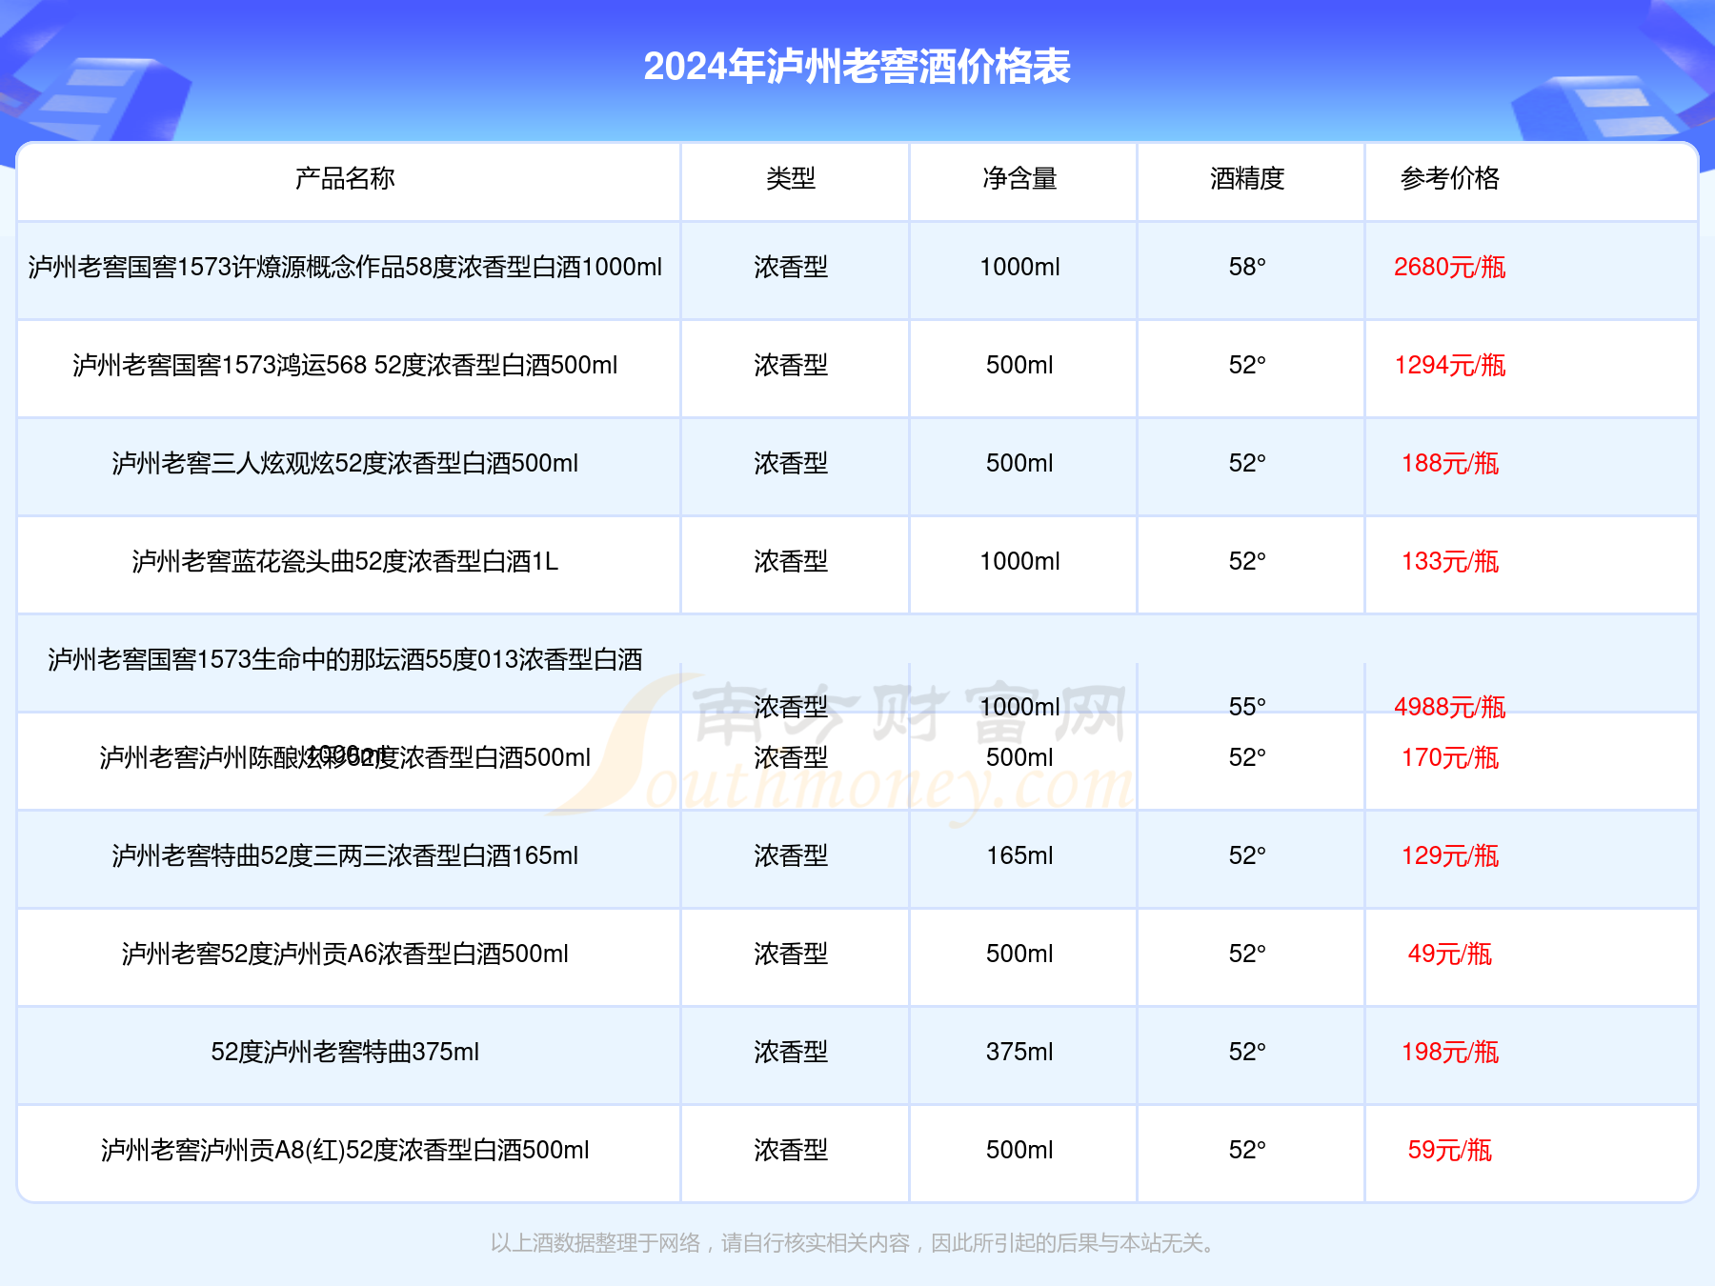Select the 酒精度 column header
Viewport: 1715px width, 1286px height.
(x=1247, y=178)
